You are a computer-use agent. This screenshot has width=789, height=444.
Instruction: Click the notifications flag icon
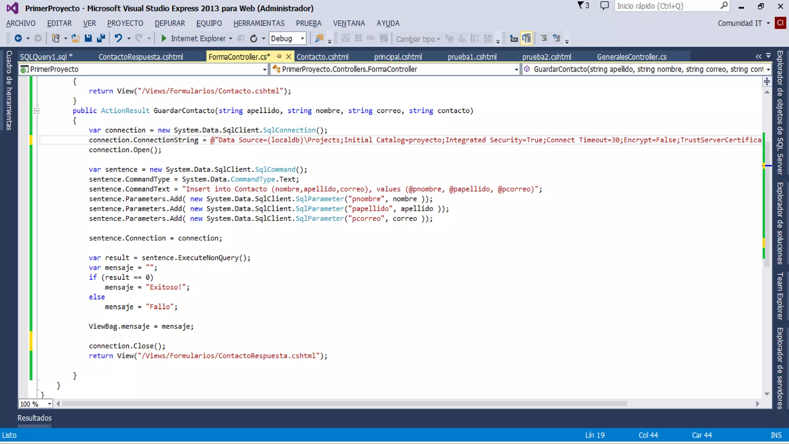pos(581,5)
